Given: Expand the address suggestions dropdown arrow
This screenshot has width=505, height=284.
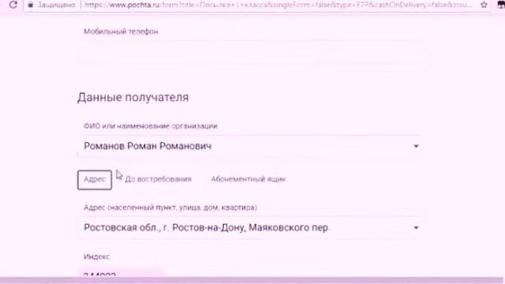Looking at the screenshot, I should (416, 228).
